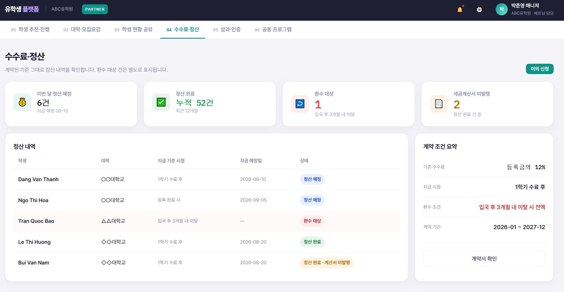Open settings via the gear icon
564x292 pixels.
(479, 10)
